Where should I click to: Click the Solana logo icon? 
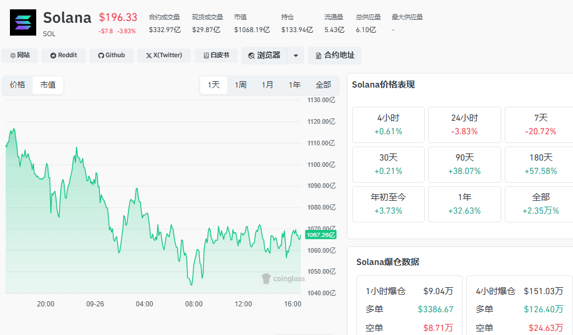pos(23,23)
